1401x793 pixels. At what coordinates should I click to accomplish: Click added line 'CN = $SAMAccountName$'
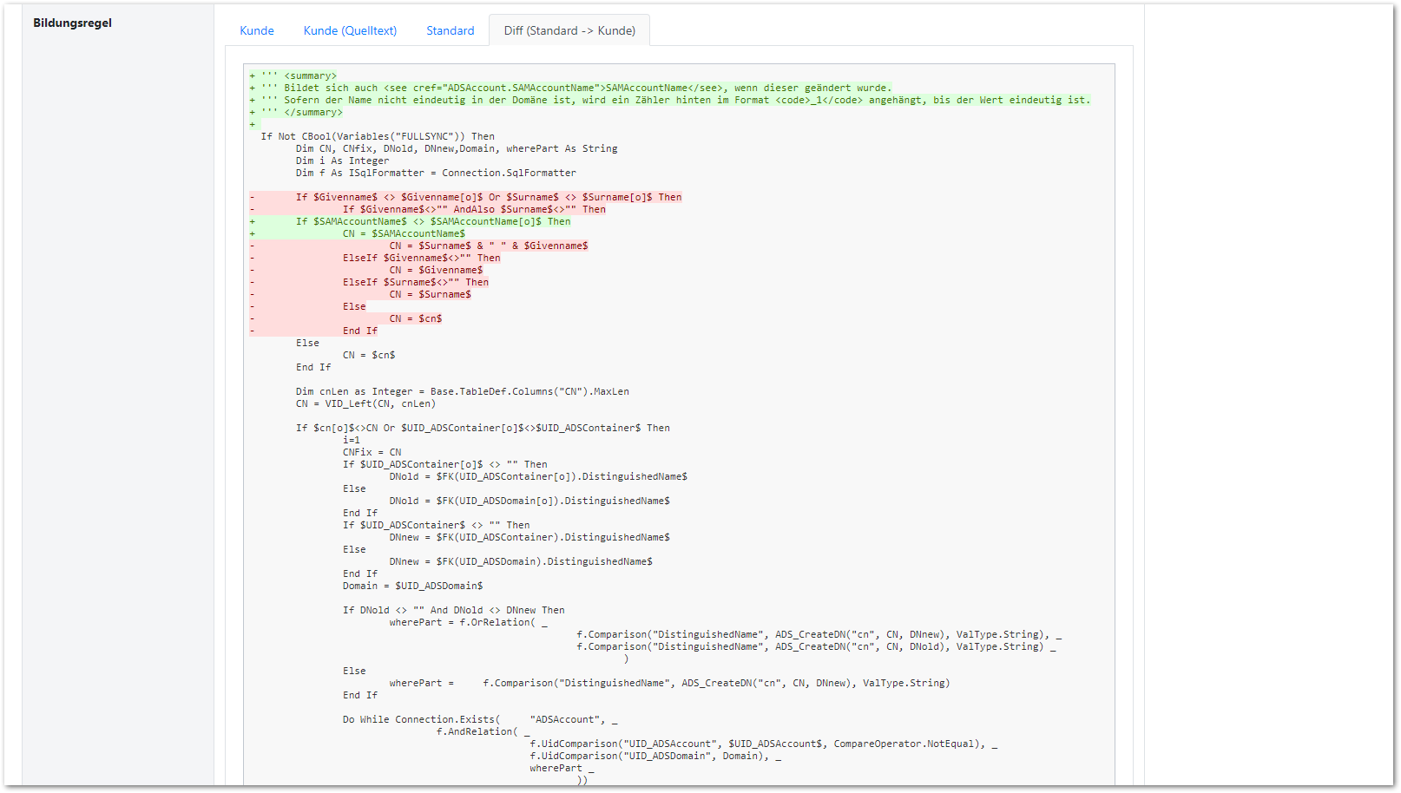click(404, 233)
